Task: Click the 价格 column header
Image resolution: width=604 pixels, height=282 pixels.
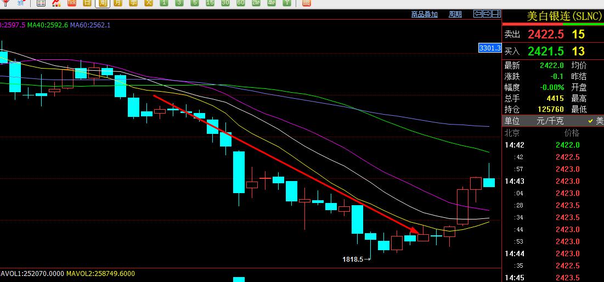Action: [x=572, y=133]
